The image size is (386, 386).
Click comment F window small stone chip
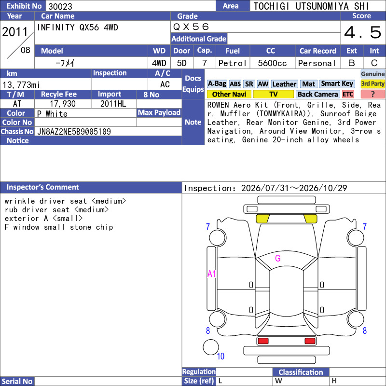(x=59, y=227)
